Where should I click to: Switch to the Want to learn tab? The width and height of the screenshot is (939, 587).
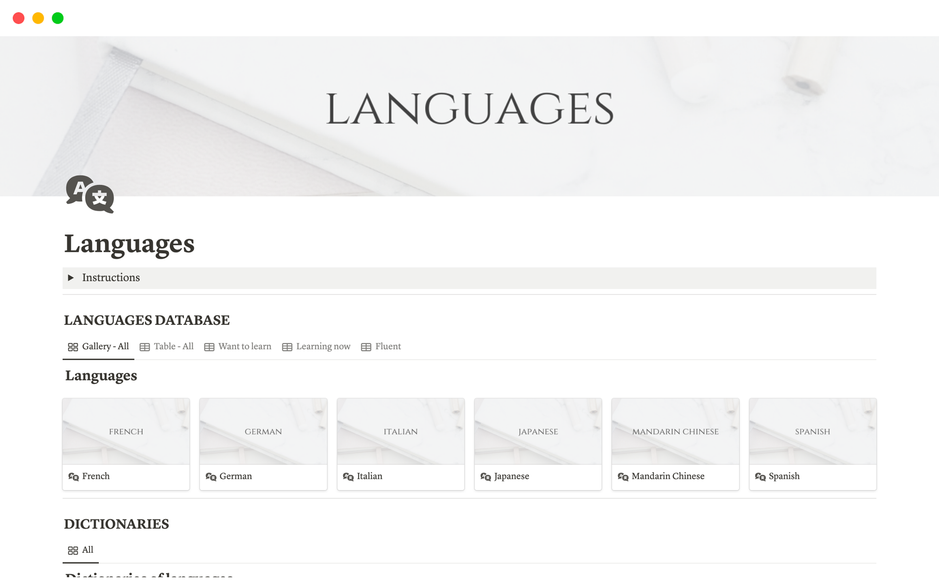(245, 346)
